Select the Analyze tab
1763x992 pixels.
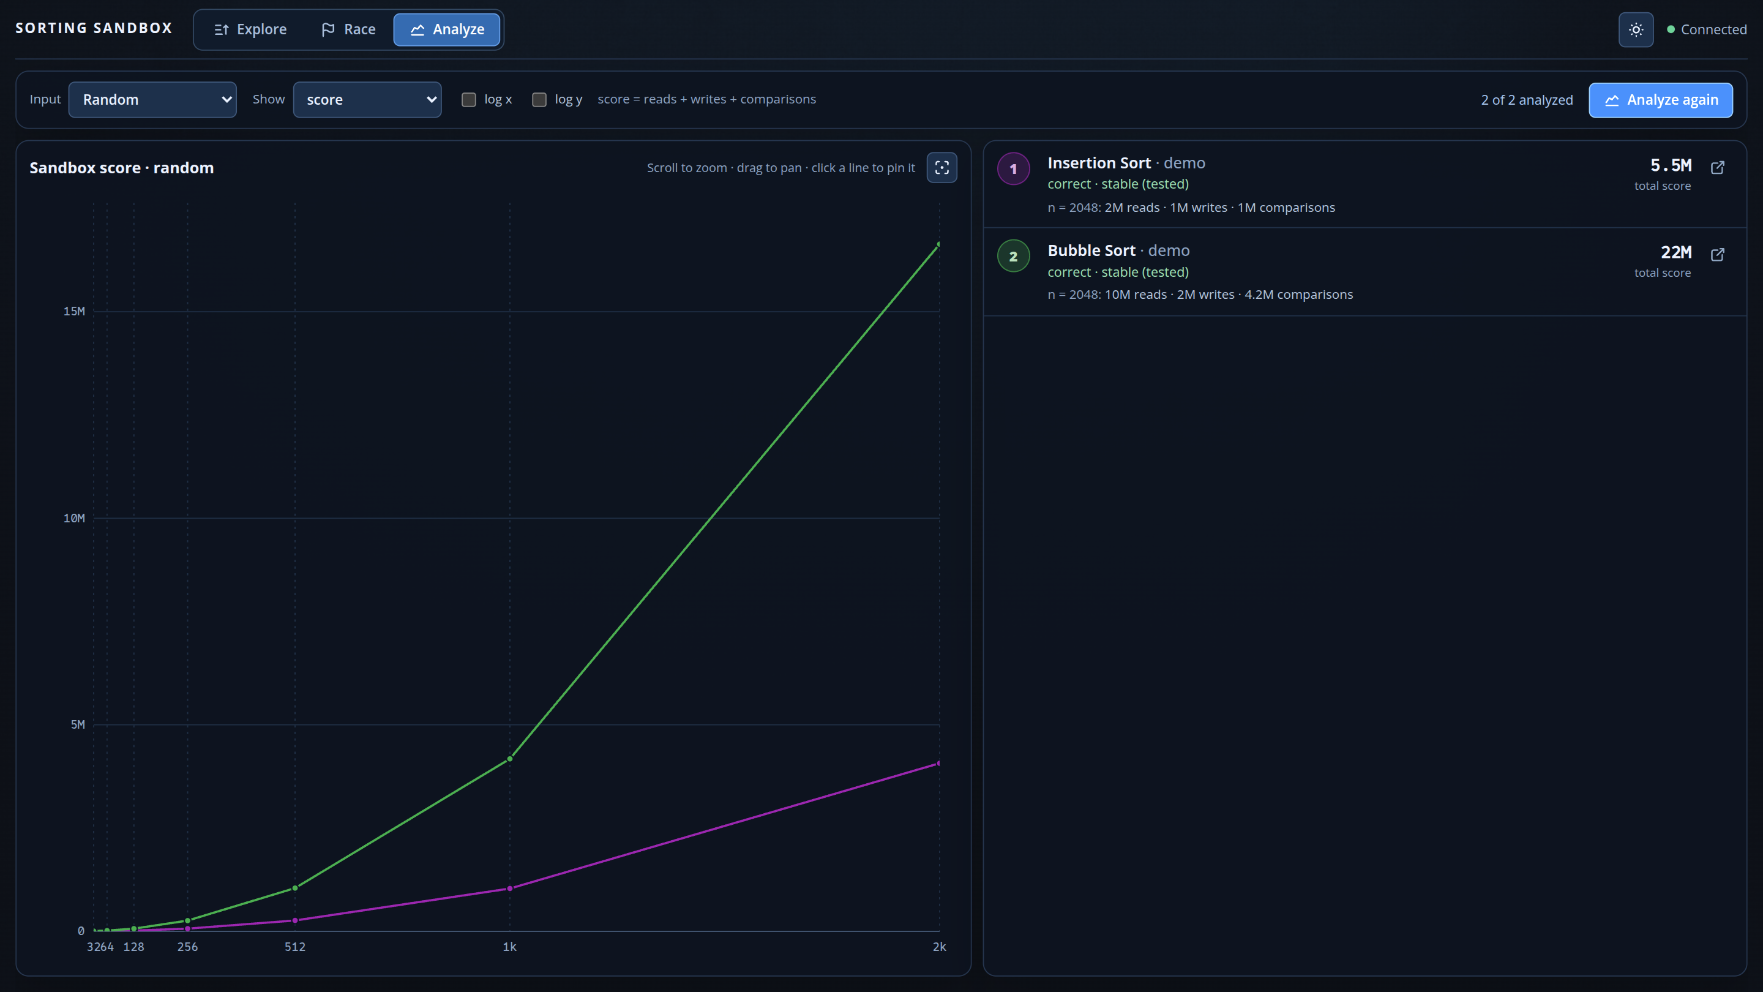click(x=447, y=29)
